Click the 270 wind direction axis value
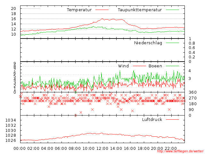205x154 pixels. (193, 98)
